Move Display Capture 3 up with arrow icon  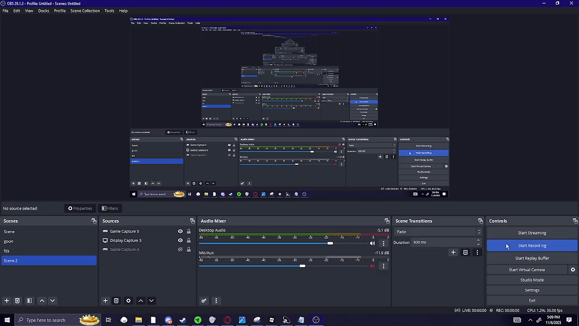(x=140, y=301)
